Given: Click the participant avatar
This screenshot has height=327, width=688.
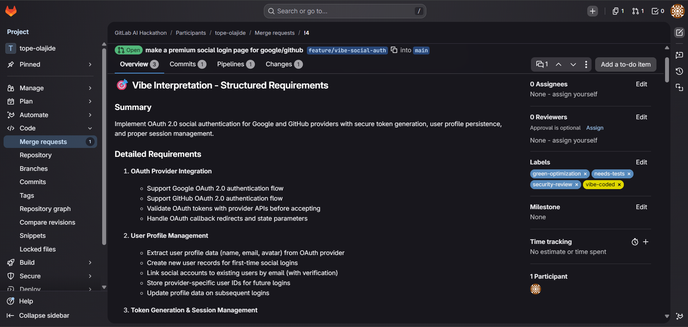Looking at the screenshot, I should point(536,289).
